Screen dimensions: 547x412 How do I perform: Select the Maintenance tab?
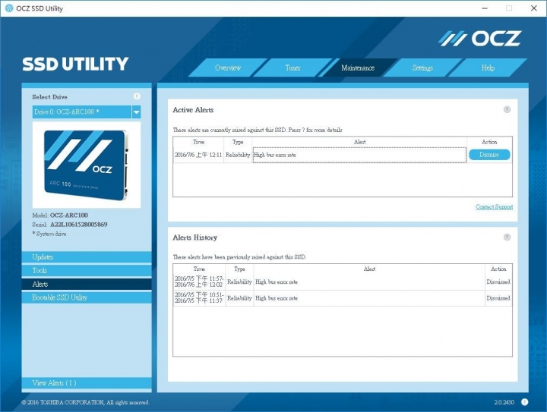tap(358, 68)
